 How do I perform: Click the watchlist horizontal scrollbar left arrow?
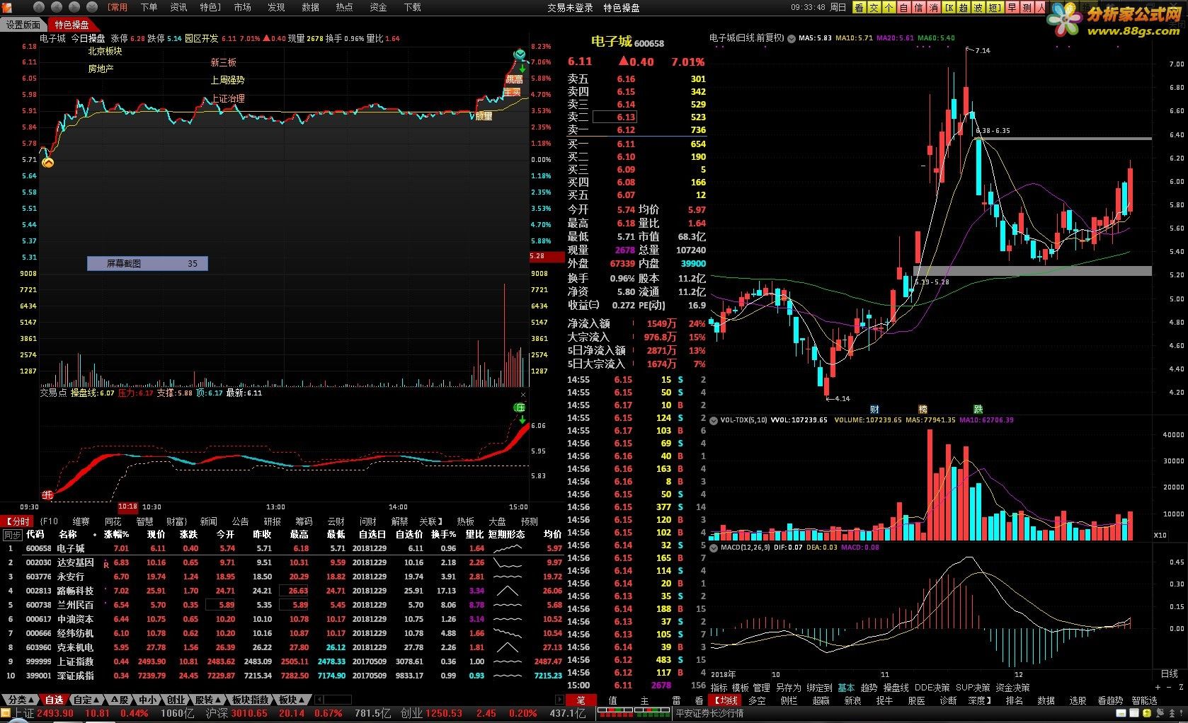[x=318, y=700]
